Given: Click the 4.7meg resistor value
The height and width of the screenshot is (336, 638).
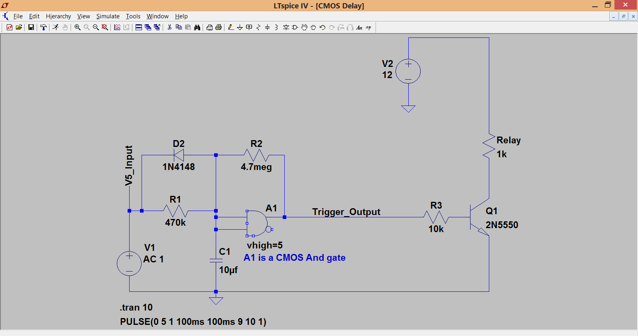Looking at the screenshot, I should click(256, 167).
